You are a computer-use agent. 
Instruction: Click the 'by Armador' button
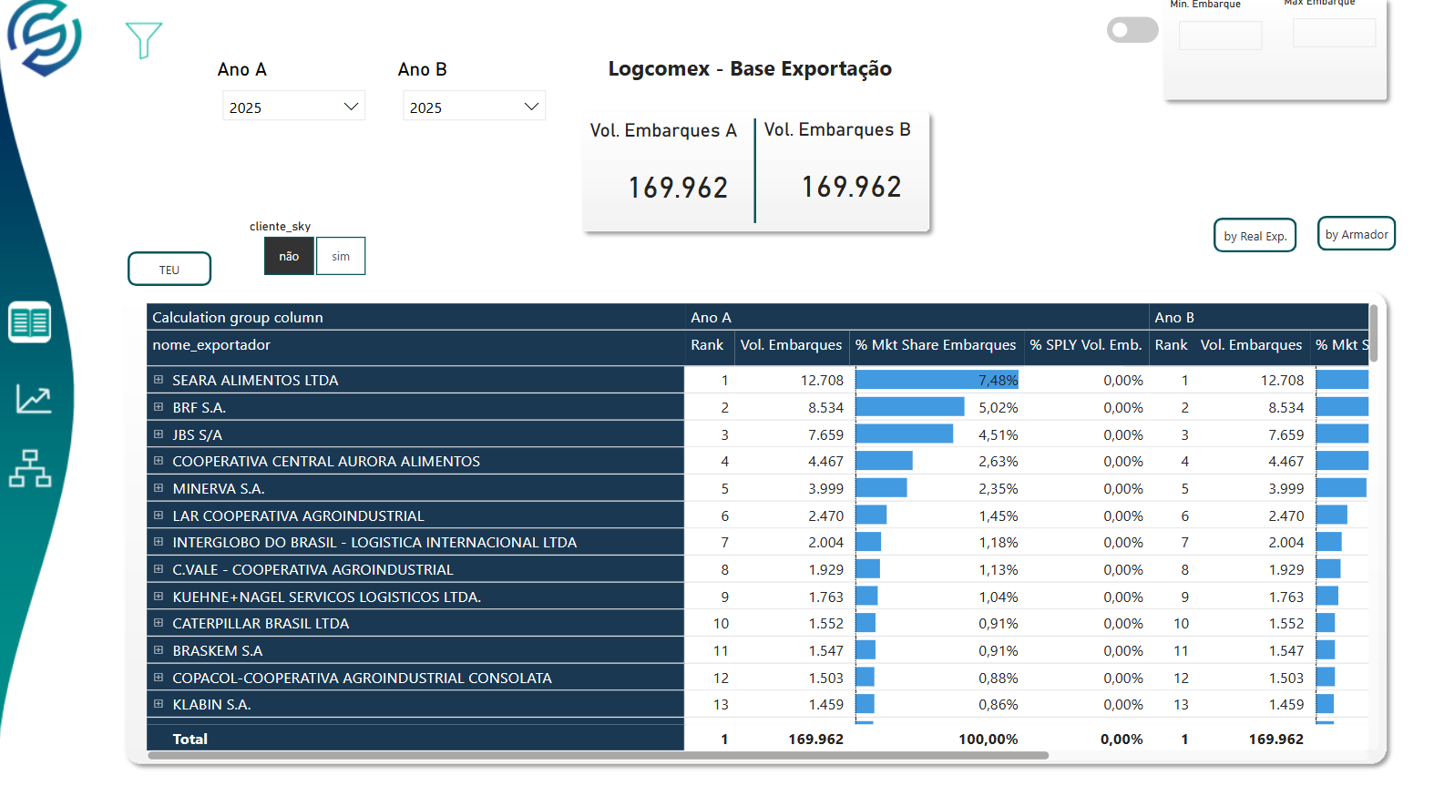coord(1357,234)
